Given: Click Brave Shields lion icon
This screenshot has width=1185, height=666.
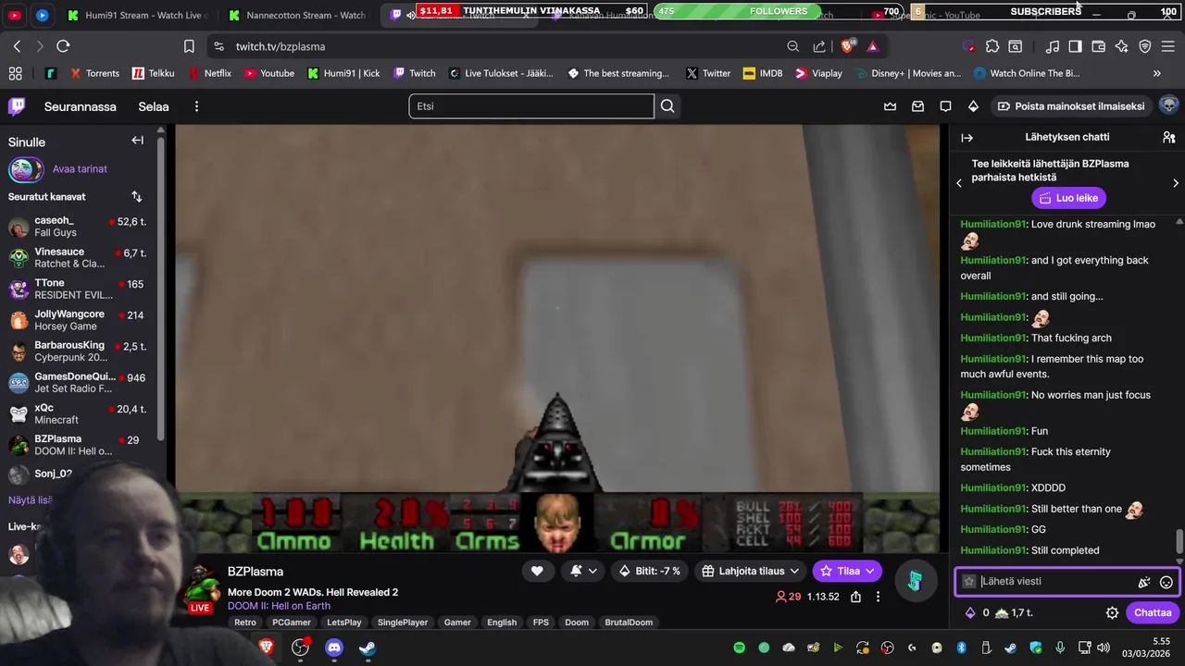Looking at the screenshot, I should pyautogui.click(x=847, y=46).
